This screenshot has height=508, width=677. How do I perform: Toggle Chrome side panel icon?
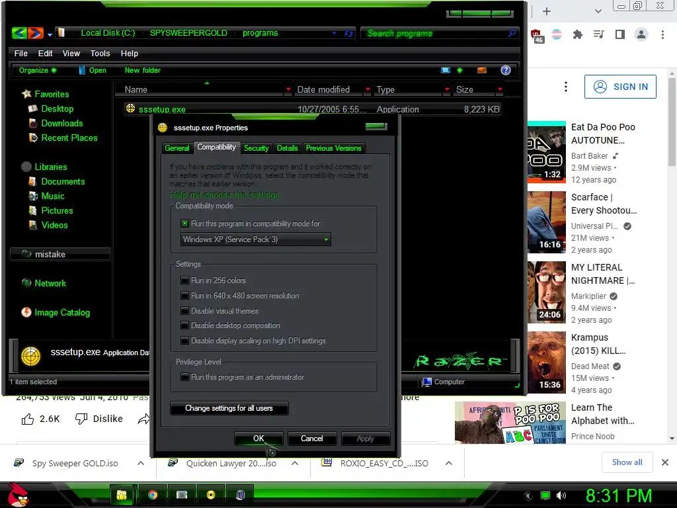[x=620, y=34]
